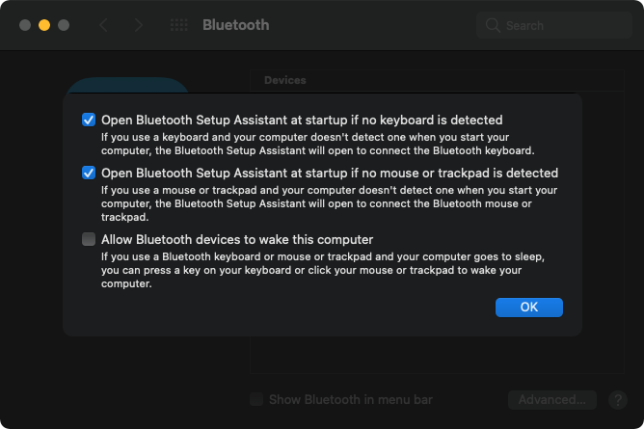Toggle Show Bluetooth in menu bar

[x=256, y=399]
